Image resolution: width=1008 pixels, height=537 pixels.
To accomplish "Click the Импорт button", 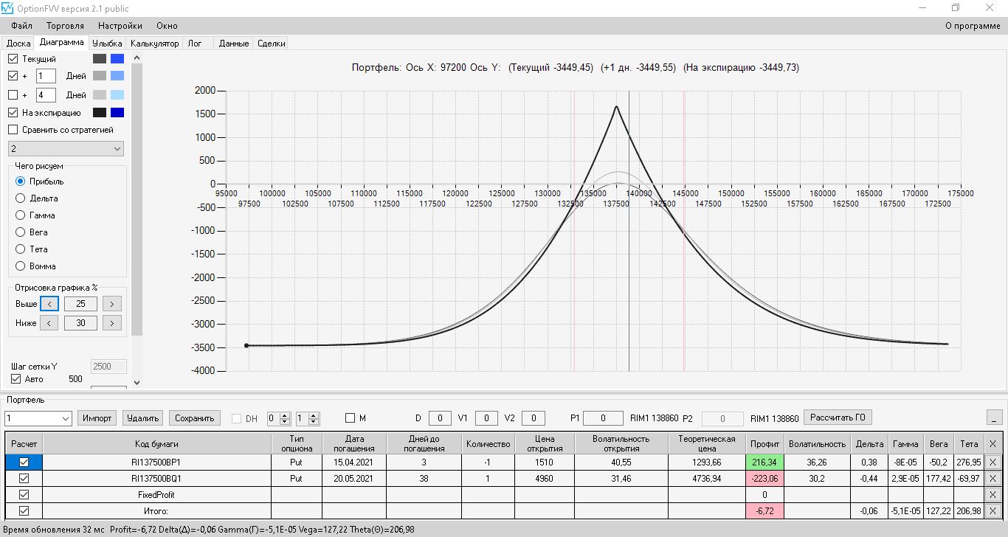I will click(x=97, y=418).
